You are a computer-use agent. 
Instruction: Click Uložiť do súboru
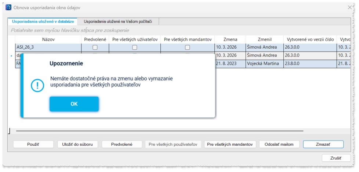(77, 144)
